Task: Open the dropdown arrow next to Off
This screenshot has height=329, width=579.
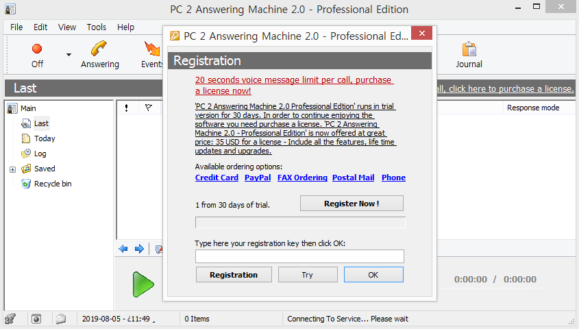Action: point(69,55)
